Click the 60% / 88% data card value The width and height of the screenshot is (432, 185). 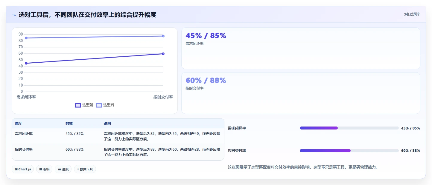(x=206, y=81)
